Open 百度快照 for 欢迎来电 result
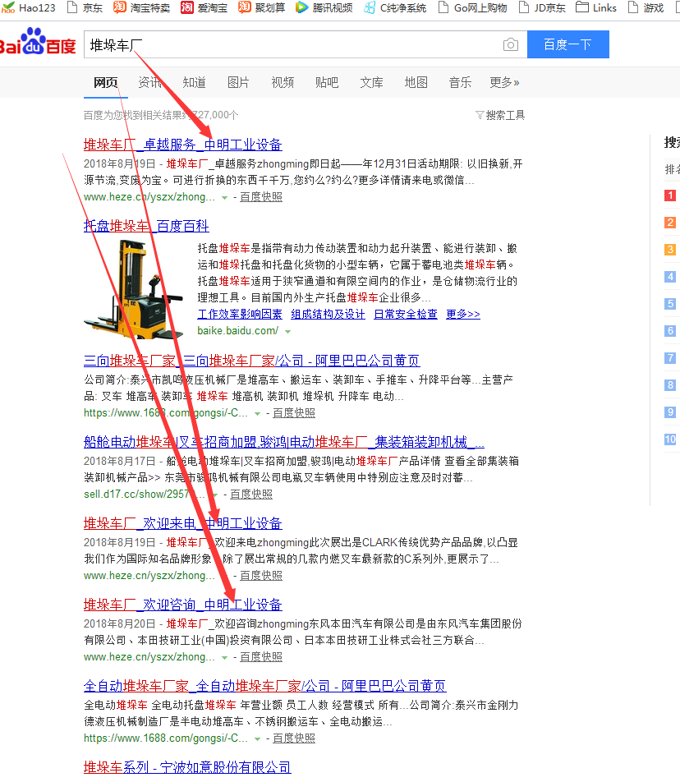The image size is (680, 782). coord(261,576)
